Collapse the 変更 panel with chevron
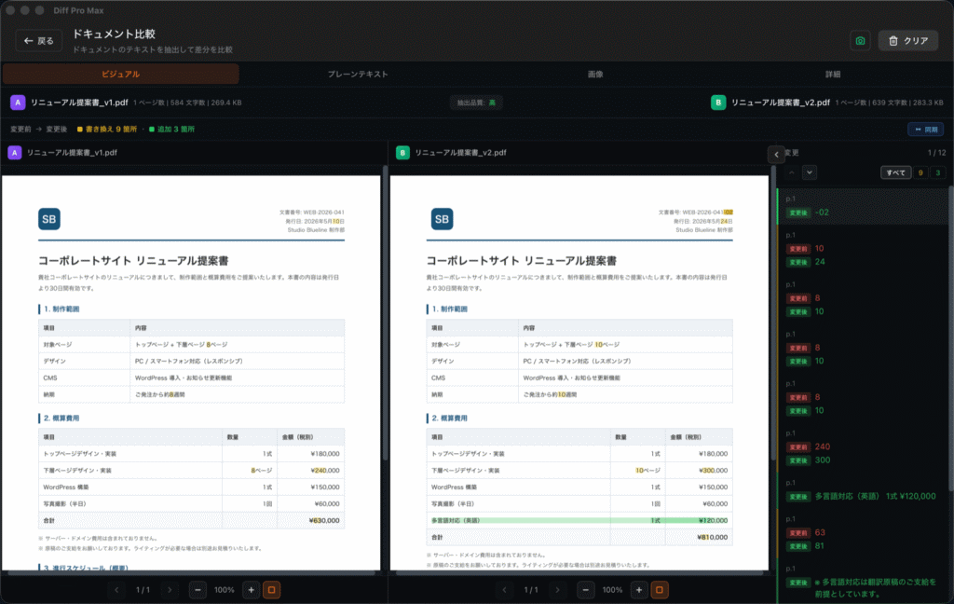 tap(776, 154)
